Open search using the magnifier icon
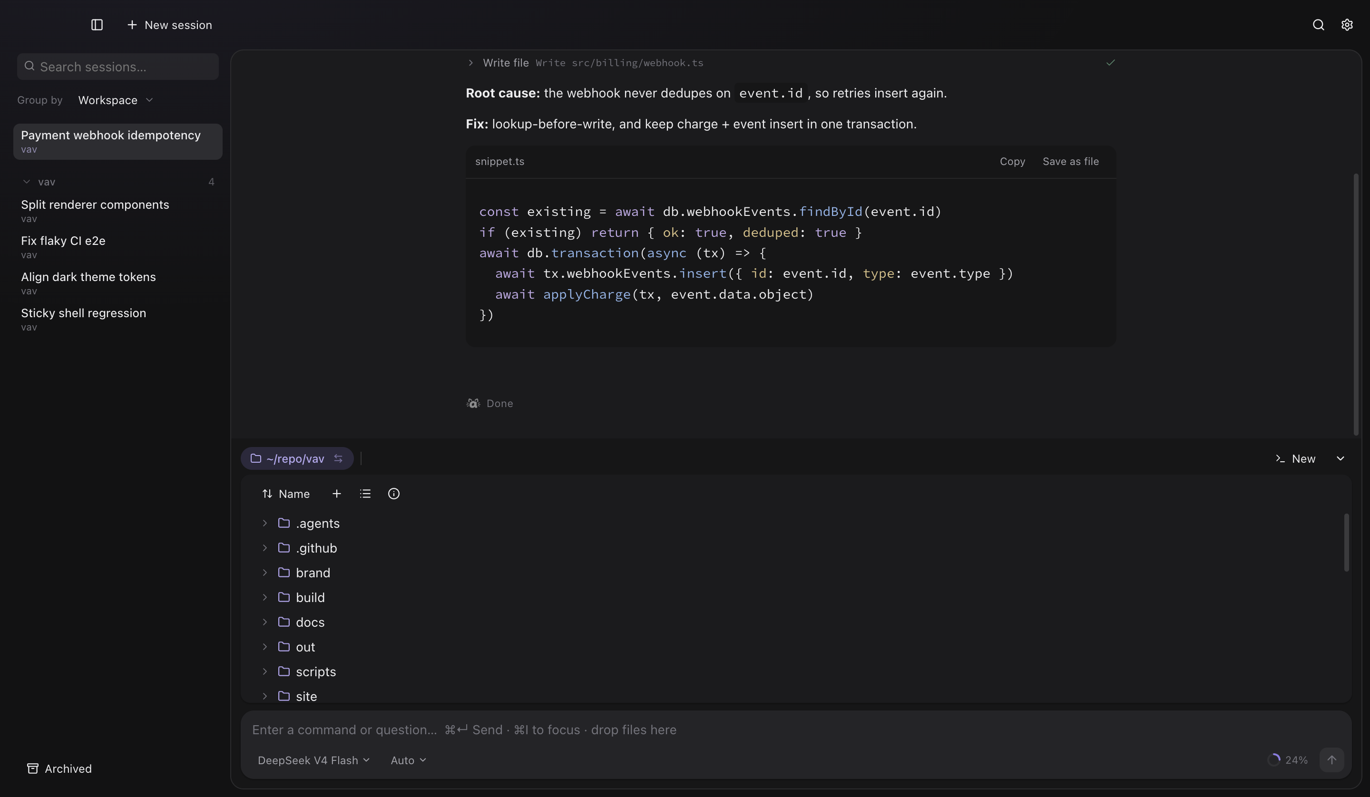The image size is (1370, 797). (x=1318, y=25)
